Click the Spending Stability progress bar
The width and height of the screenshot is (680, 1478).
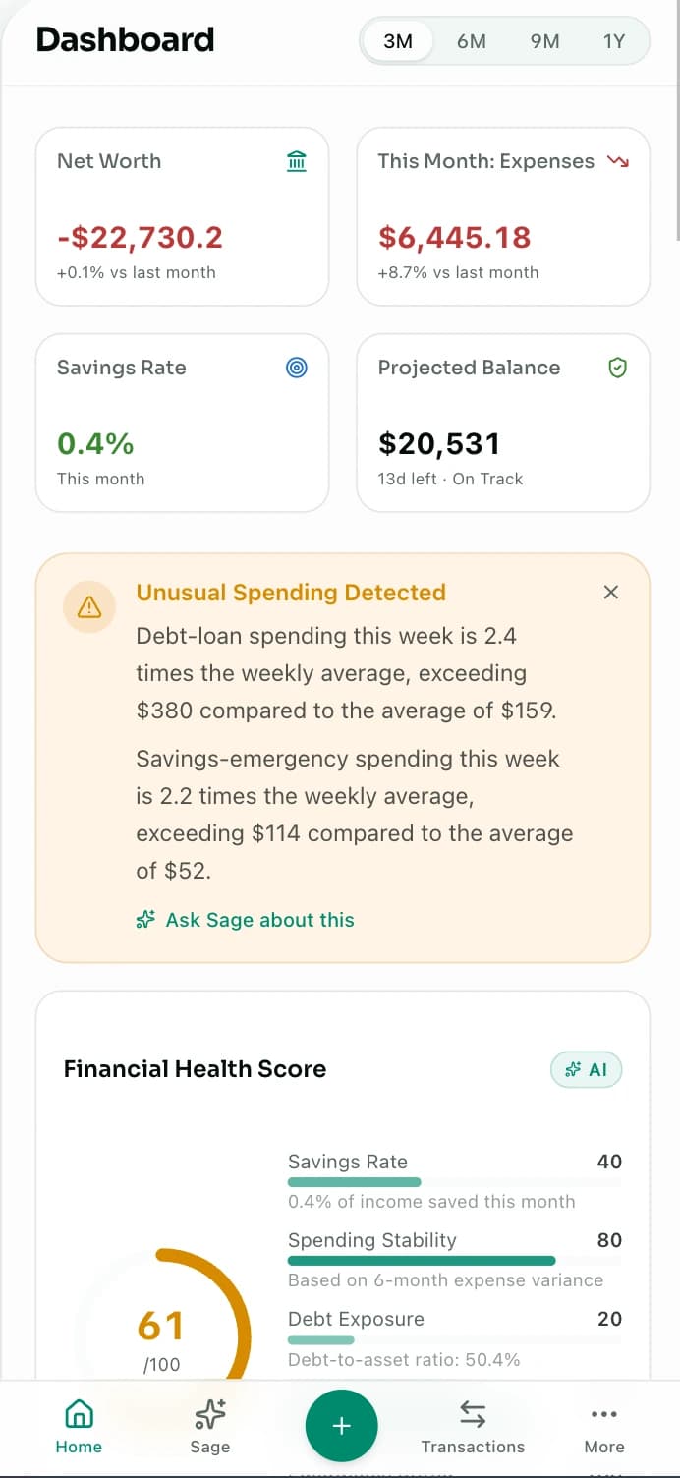click(454, 1261)
